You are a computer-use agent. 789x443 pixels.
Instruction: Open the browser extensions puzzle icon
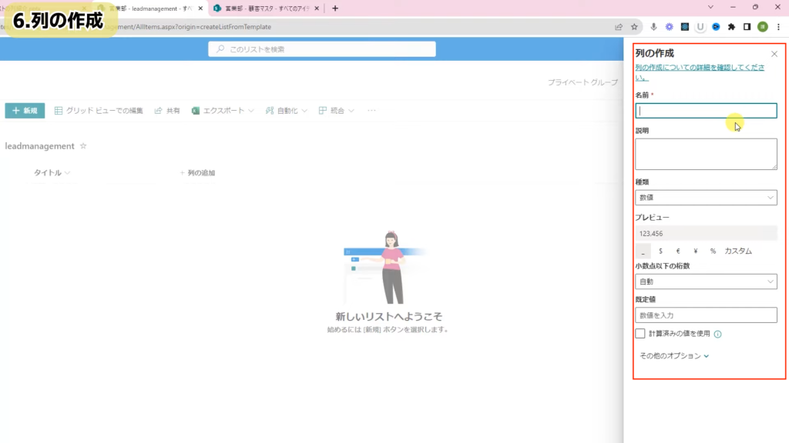731,27
